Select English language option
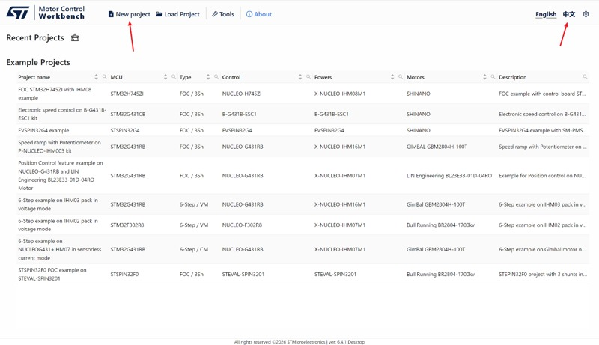The image size is (599, 345). pyautogui.click(x=546, y=14)
